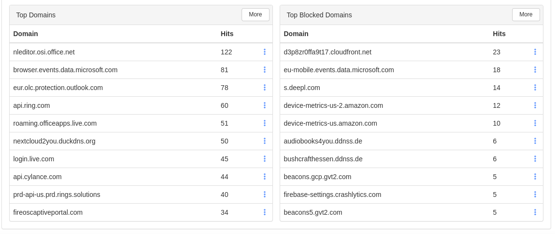Open actions for fireoscaptiveportal.com
The image size is (555, 234).
[x=264, y=212]
